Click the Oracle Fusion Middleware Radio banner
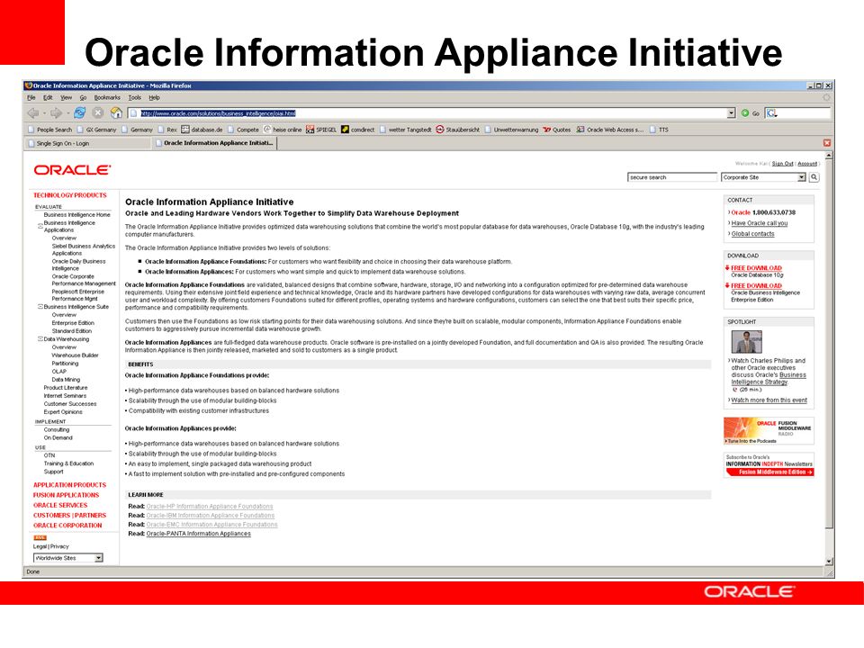Viewport: 864px width, 648px height. 769,430
